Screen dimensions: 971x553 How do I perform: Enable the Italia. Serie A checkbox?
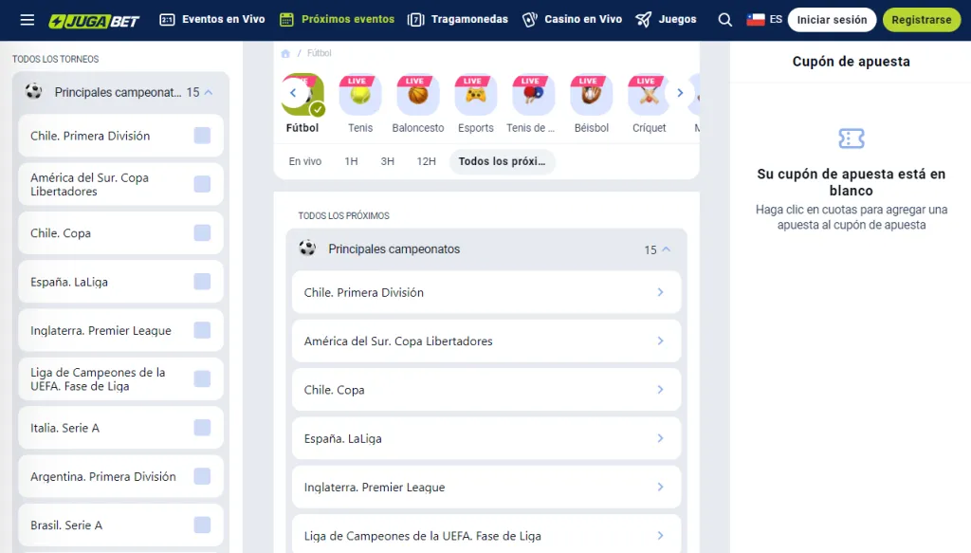pyautogui.click(x=202, y=428)
